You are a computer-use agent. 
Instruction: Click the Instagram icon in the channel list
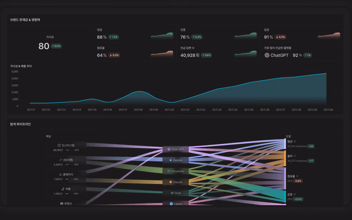(59, 145)
